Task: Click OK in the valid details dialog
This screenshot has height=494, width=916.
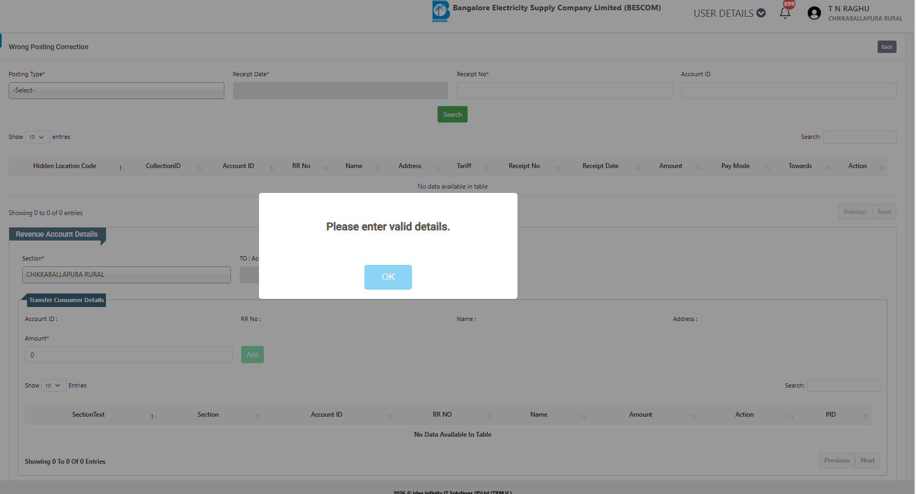Action: click(388, 277)
